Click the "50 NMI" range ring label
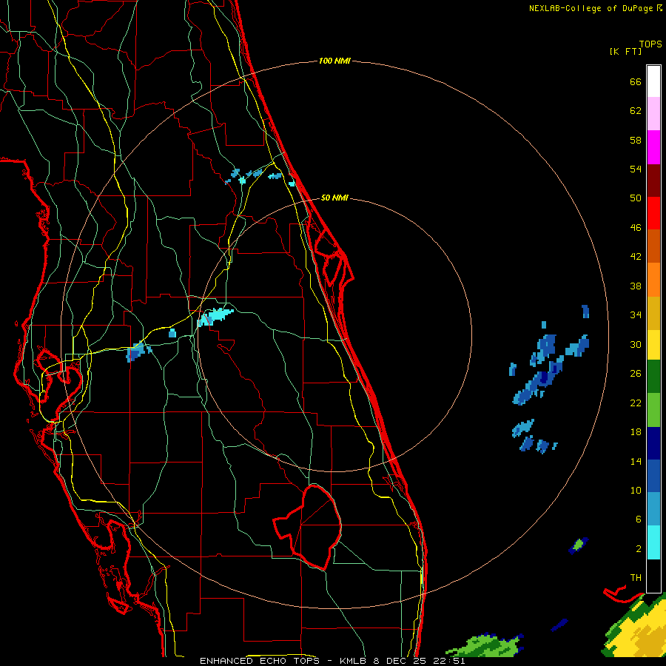The image size is (666, 666). coord(334,198)
